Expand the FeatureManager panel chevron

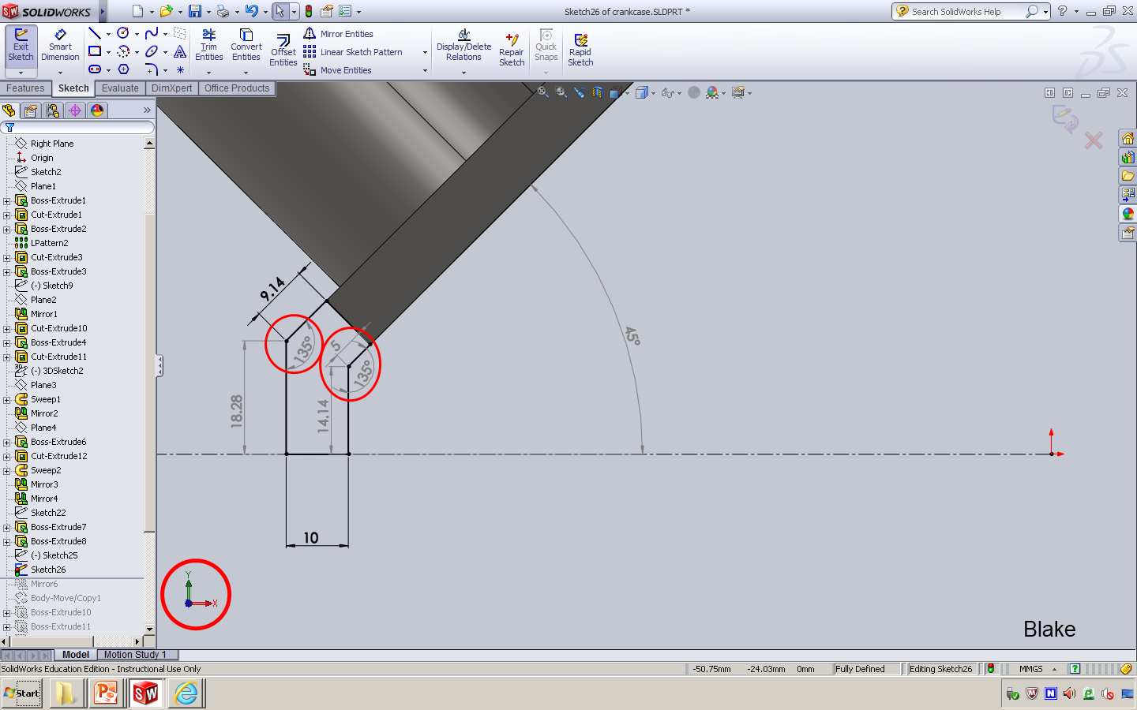pyautogui.click(x=147, y=110)
